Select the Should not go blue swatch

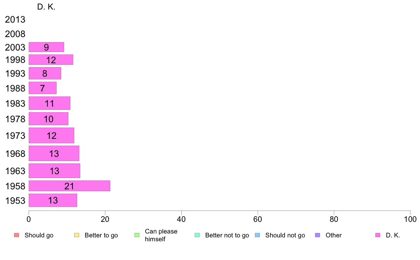coord(257,235)
